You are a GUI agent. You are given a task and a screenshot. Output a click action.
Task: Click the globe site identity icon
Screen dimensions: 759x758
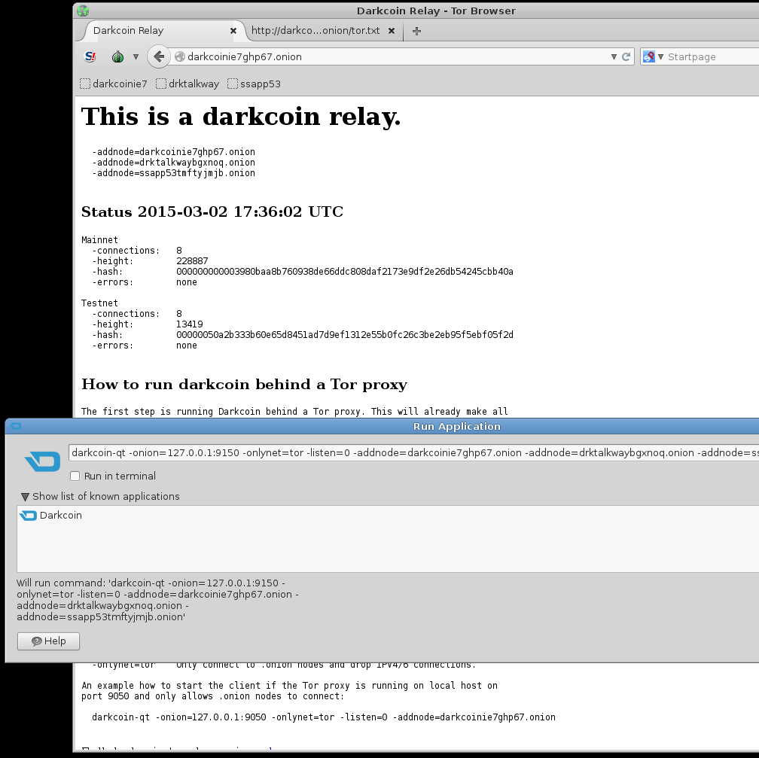(x=179, y=56)
